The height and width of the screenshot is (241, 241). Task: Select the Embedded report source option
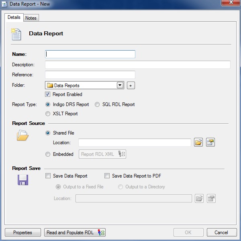tap(48, 154)
